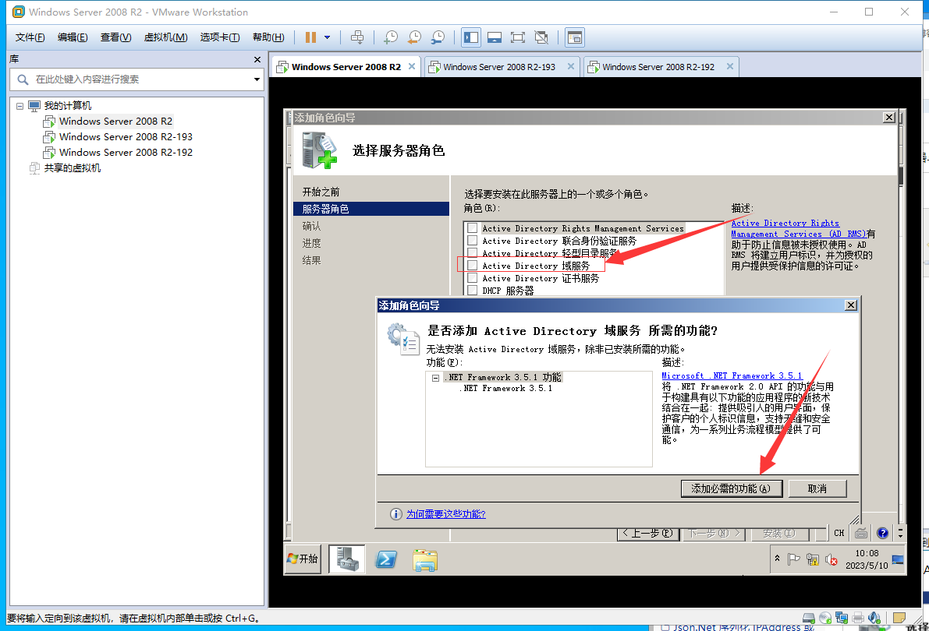
Task: Switch to the Windows Server 2008 R2-192 tab
Action: coord(658,67)
